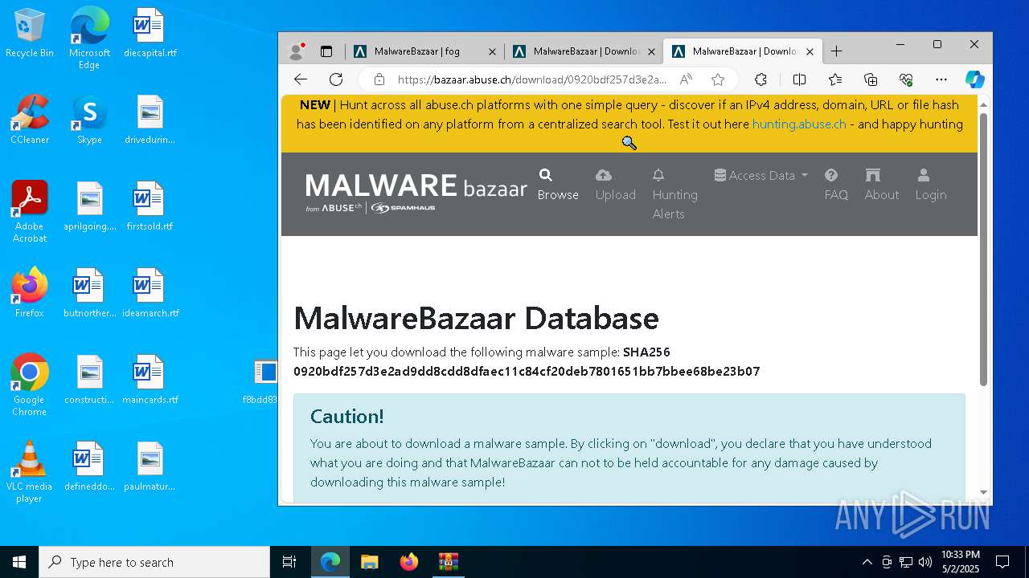Open Hunting Alerts navigation item
The width and height of the screenshot is (1029, 578).
click(674, 194)
